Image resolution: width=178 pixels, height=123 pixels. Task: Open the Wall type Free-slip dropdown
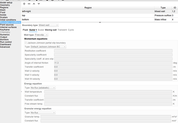(42, 35)
